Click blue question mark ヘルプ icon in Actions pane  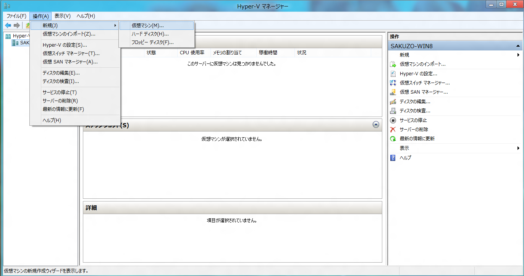[393, 157]
